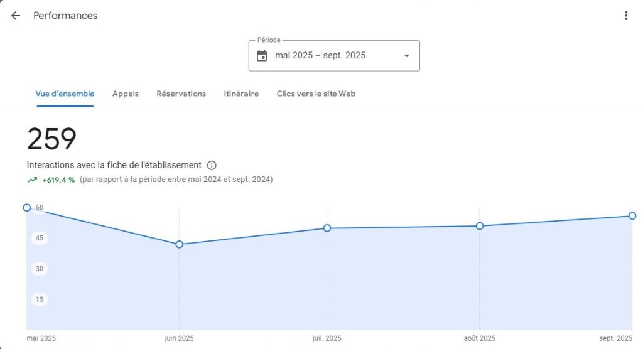Expand the Période dropdown arrow
This screenshot has height=349, width=643.
(406, 56)
